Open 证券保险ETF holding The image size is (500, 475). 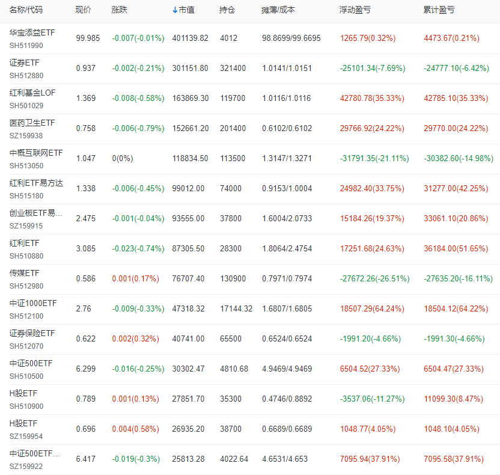pos(32,333)
